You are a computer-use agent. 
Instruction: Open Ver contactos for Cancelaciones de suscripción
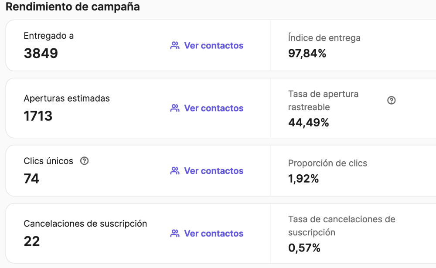[214, 233]
